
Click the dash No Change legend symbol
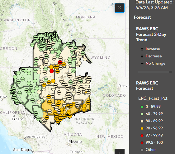(x=142, y=64)
